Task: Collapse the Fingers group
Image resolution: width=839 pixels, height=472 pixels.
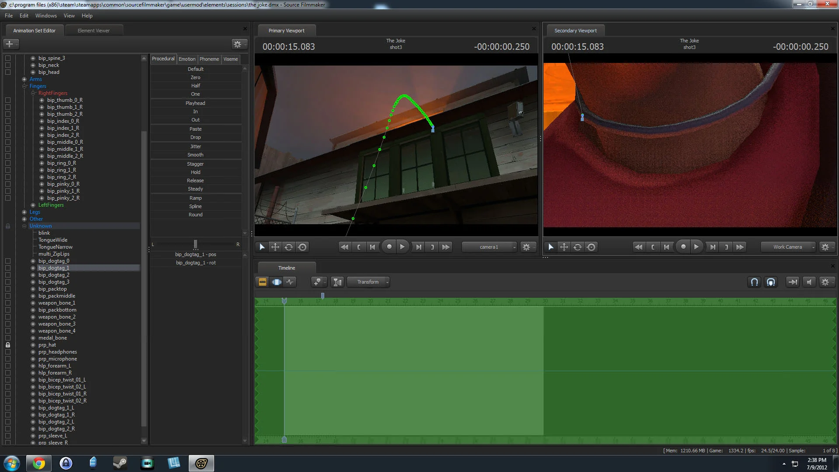Action: (24, 86)
